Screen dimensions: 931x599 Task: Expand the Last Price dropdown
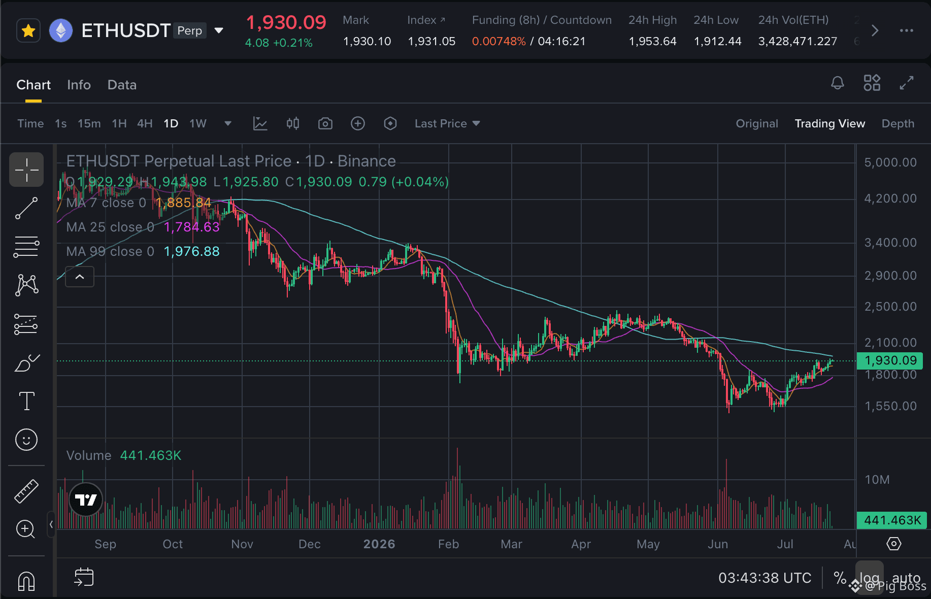pyautogui.click(x=447, y=123)
